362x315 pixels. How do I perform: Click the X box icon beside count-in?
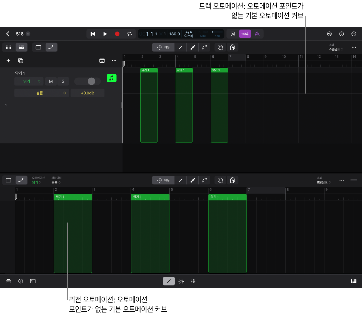coord(233,34)
